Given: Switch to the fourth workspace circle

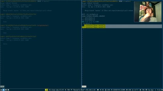Looking at the screenshot, I should (x=8, y=90).
